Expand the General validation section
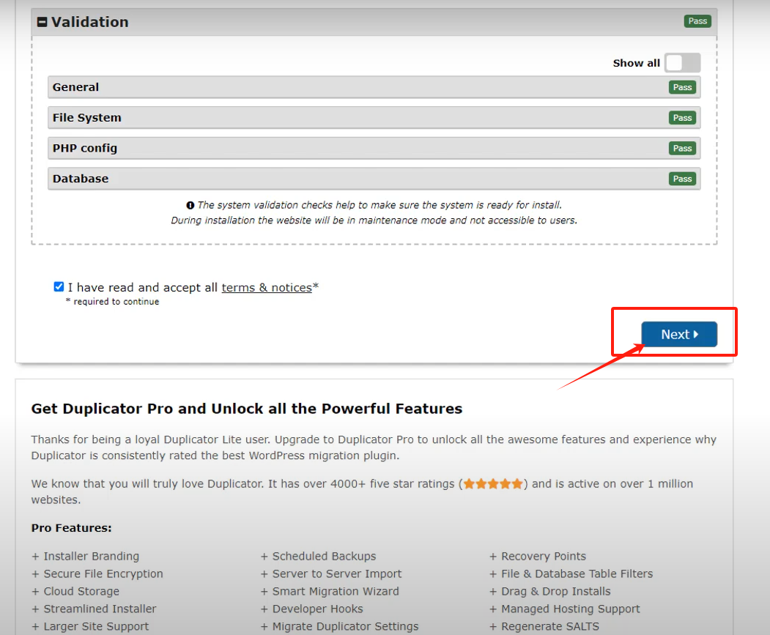This screenshot has height=635, width=770. (220, 87)
